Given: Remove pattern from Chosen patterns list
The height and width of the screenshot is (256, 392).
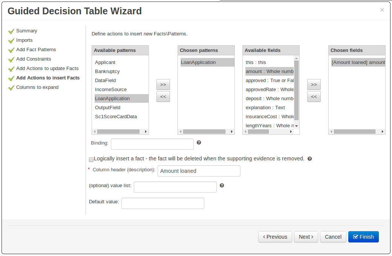Looking at the screenshot, I should point(163,97).
